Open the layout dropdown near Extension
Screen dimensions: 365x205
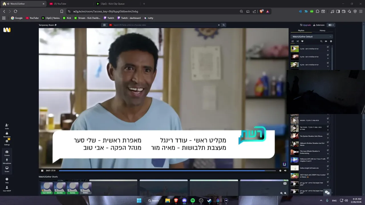click(331, 25)
